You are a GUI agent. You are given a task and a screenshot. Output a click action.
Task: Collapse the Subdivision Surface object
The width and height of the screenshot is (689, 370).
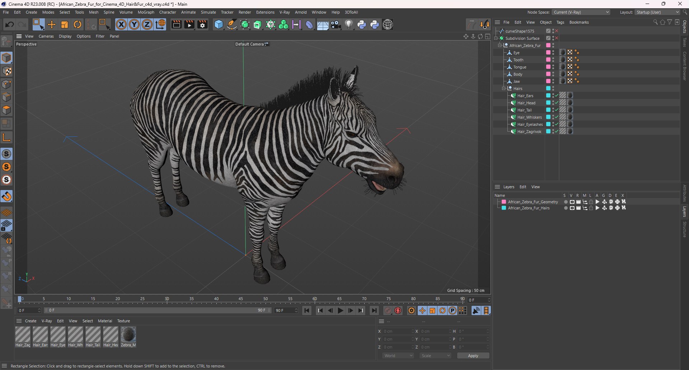[x=496, y=38]
